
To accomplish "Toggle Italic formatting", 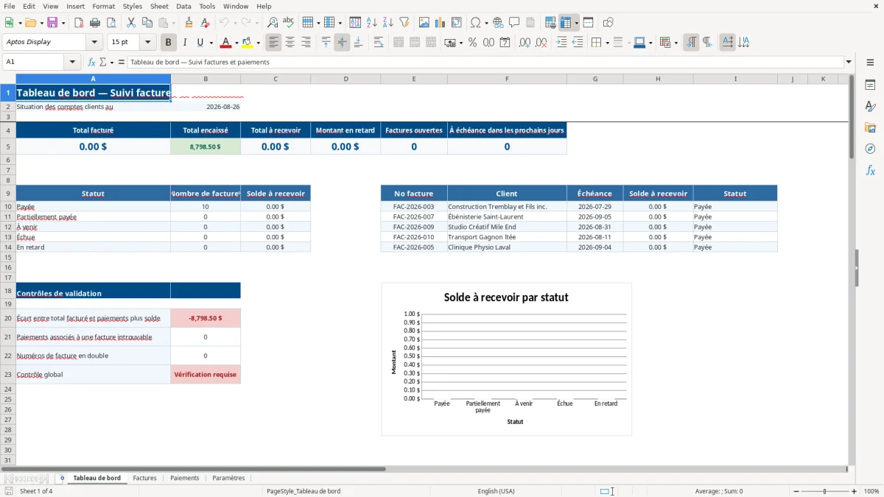I will [x=185, y=43].
